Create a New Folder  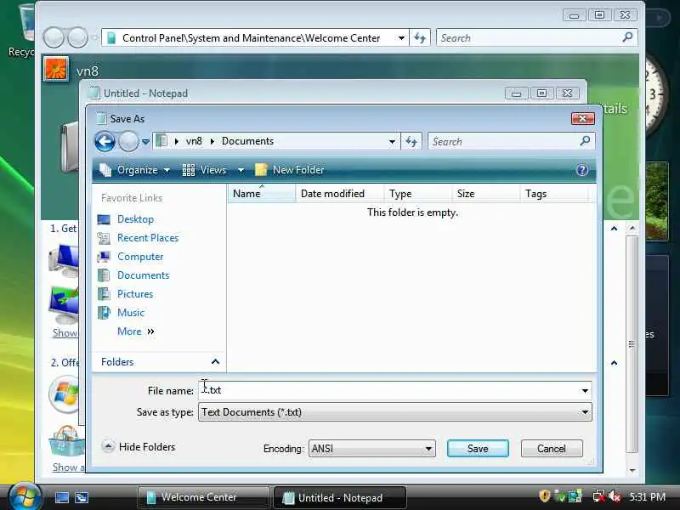pyautogui.click(x=289, y=170)
